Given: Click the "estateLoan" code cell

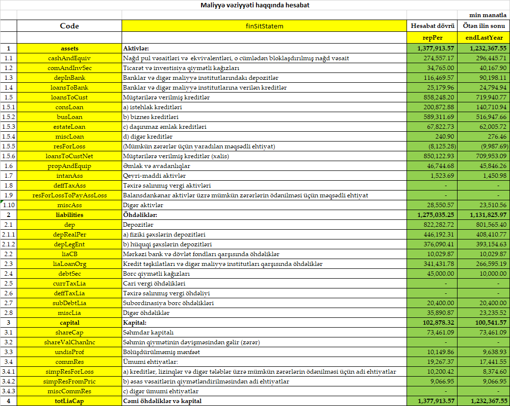Looking at the screenshot, I should pos(69,127).
